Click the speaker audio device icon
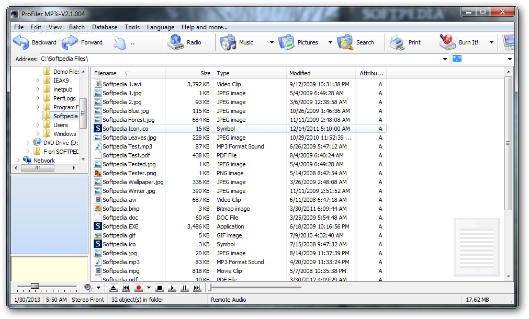 tap(88, 288)
